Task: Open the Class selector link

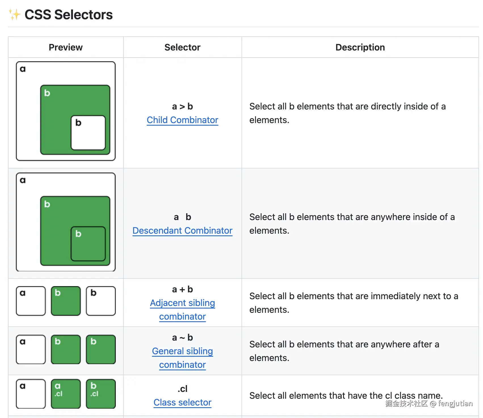Action: coord(182,402)
